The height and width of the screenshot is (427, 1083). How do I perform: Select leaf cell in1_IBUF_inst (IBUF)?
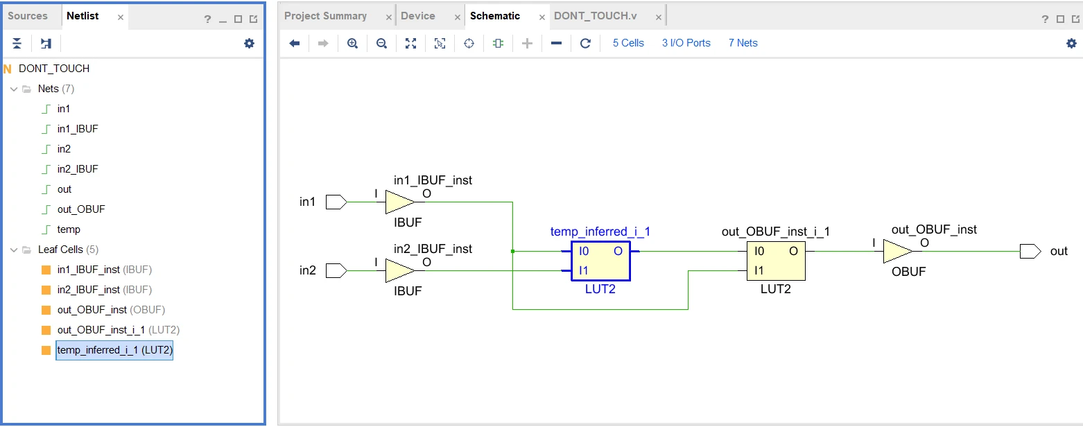pyautogui.click(x=105, y=270)
